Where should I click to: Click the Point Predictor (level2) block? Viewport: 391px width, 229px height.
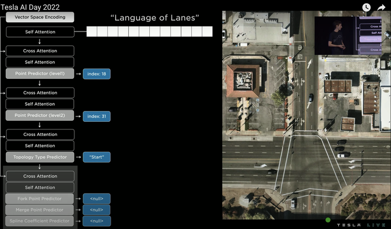[x=40, y=115]
